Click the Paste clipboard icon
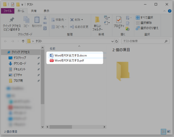The width and height of the screenshot is (174, 137). [37, 20]
